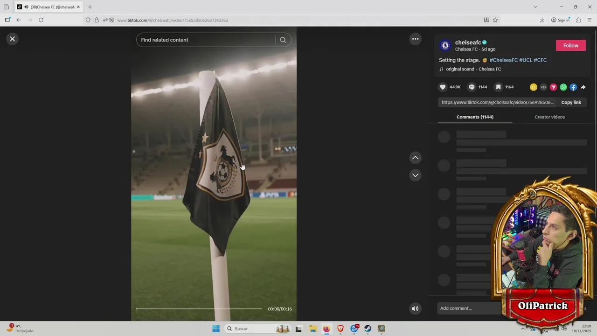Close the TikTok video viewer

tap(13, 39)
